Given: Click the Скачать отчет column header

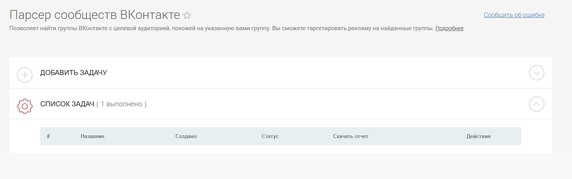Looking at the screenshot, I should [x=351, y=136].
